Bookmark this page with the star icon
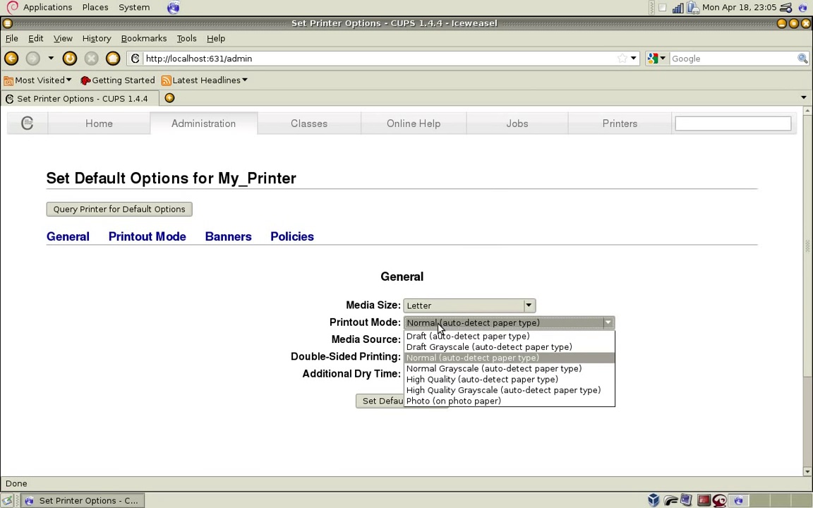 click(622, 59)
